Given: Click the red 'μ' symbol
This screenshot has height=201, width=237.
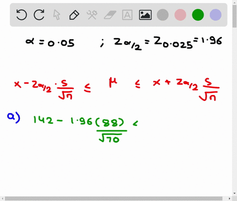Looking at the screenshot, I should point(113,83).
